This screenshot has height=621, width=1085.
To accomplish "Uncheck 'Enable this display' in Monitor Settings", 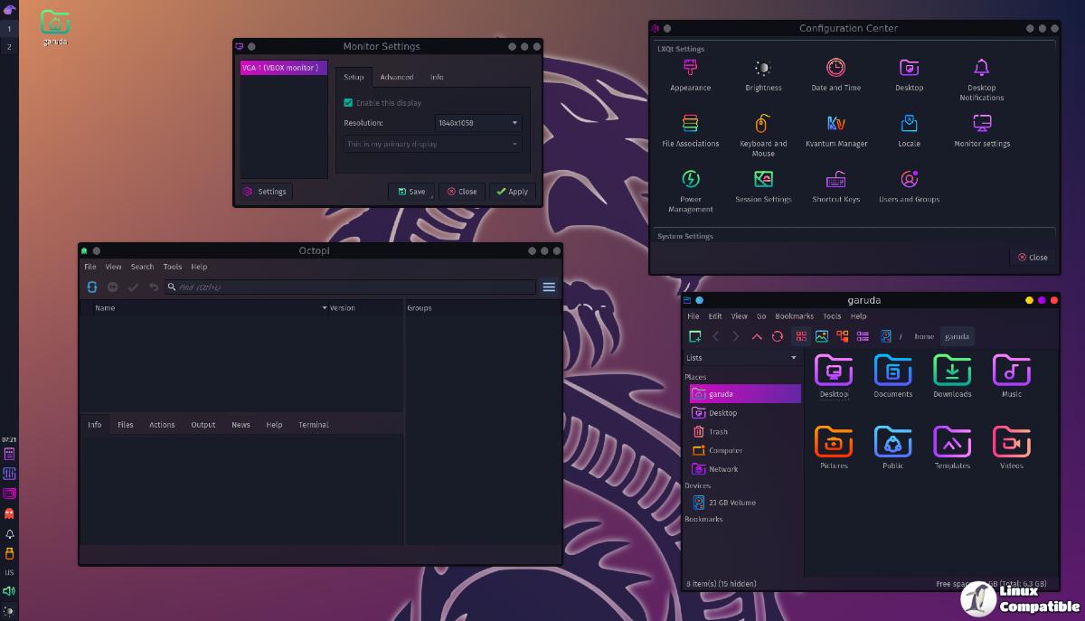I will click(348, 102).
